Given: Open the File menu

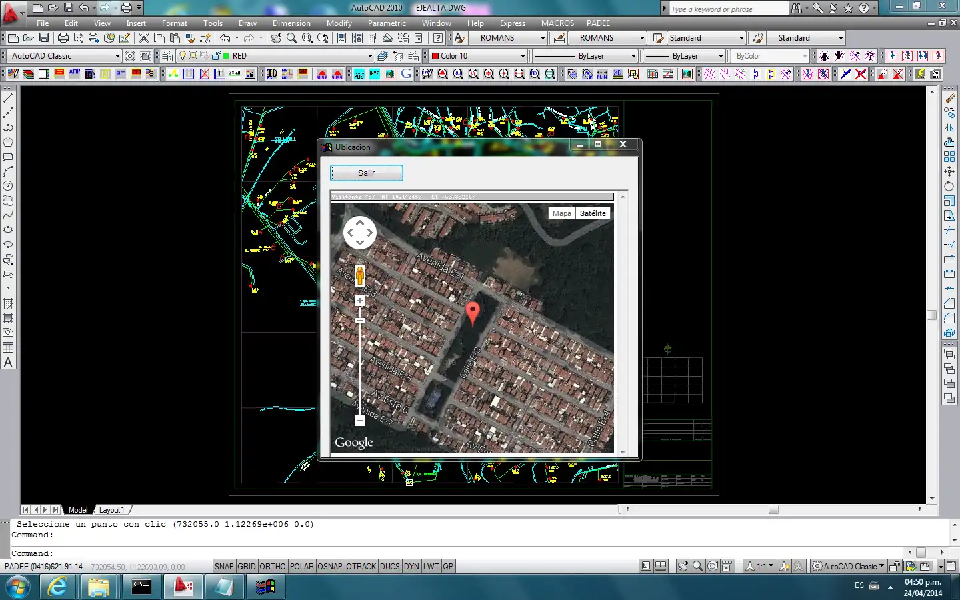Looking at the screenshot, I should click(43, 23).
